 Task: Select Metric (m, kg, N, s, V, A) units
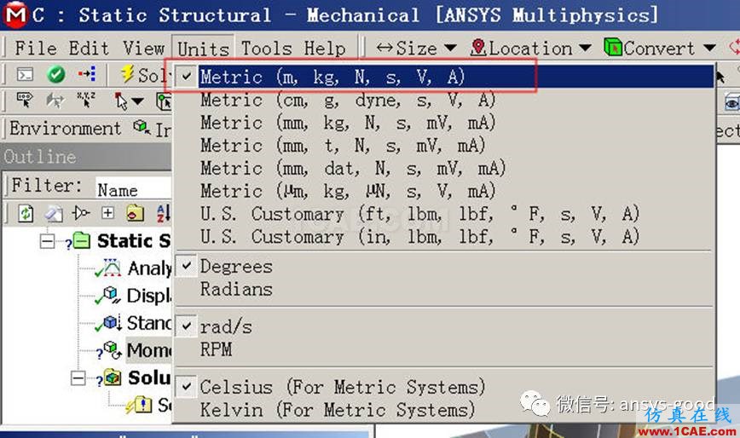pyautogui.click(x=443, y=77)
